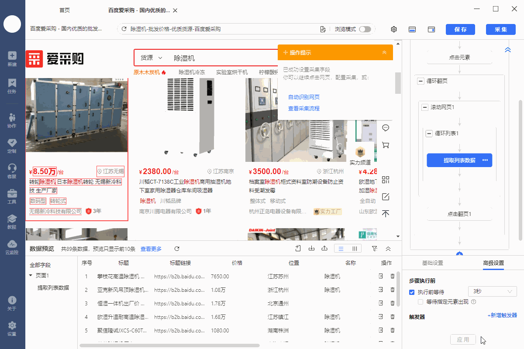524x349 pixels.
Task: Switch to side-panel layout icon in toolbar
Action: [431, 29]
